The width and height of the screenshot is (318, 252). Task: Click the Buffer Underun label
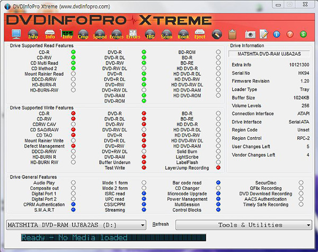[x=114, y=163]
